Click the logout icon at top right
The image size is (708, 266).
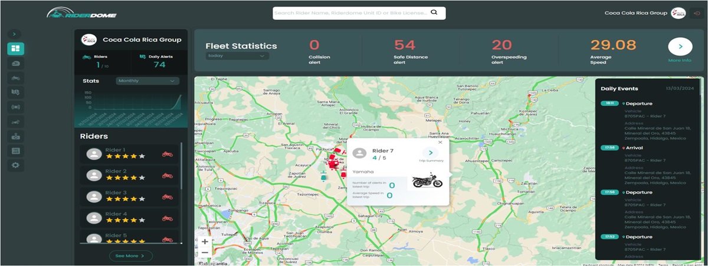click(x=696, y=13)
